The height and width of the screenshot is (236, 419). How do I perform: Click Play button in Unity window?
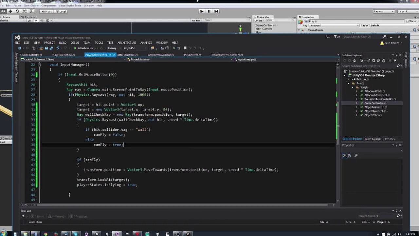tap(202, 11)
